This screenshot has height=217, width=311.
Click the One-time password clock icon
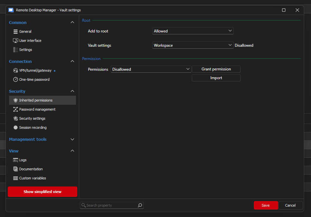(16, 80)
